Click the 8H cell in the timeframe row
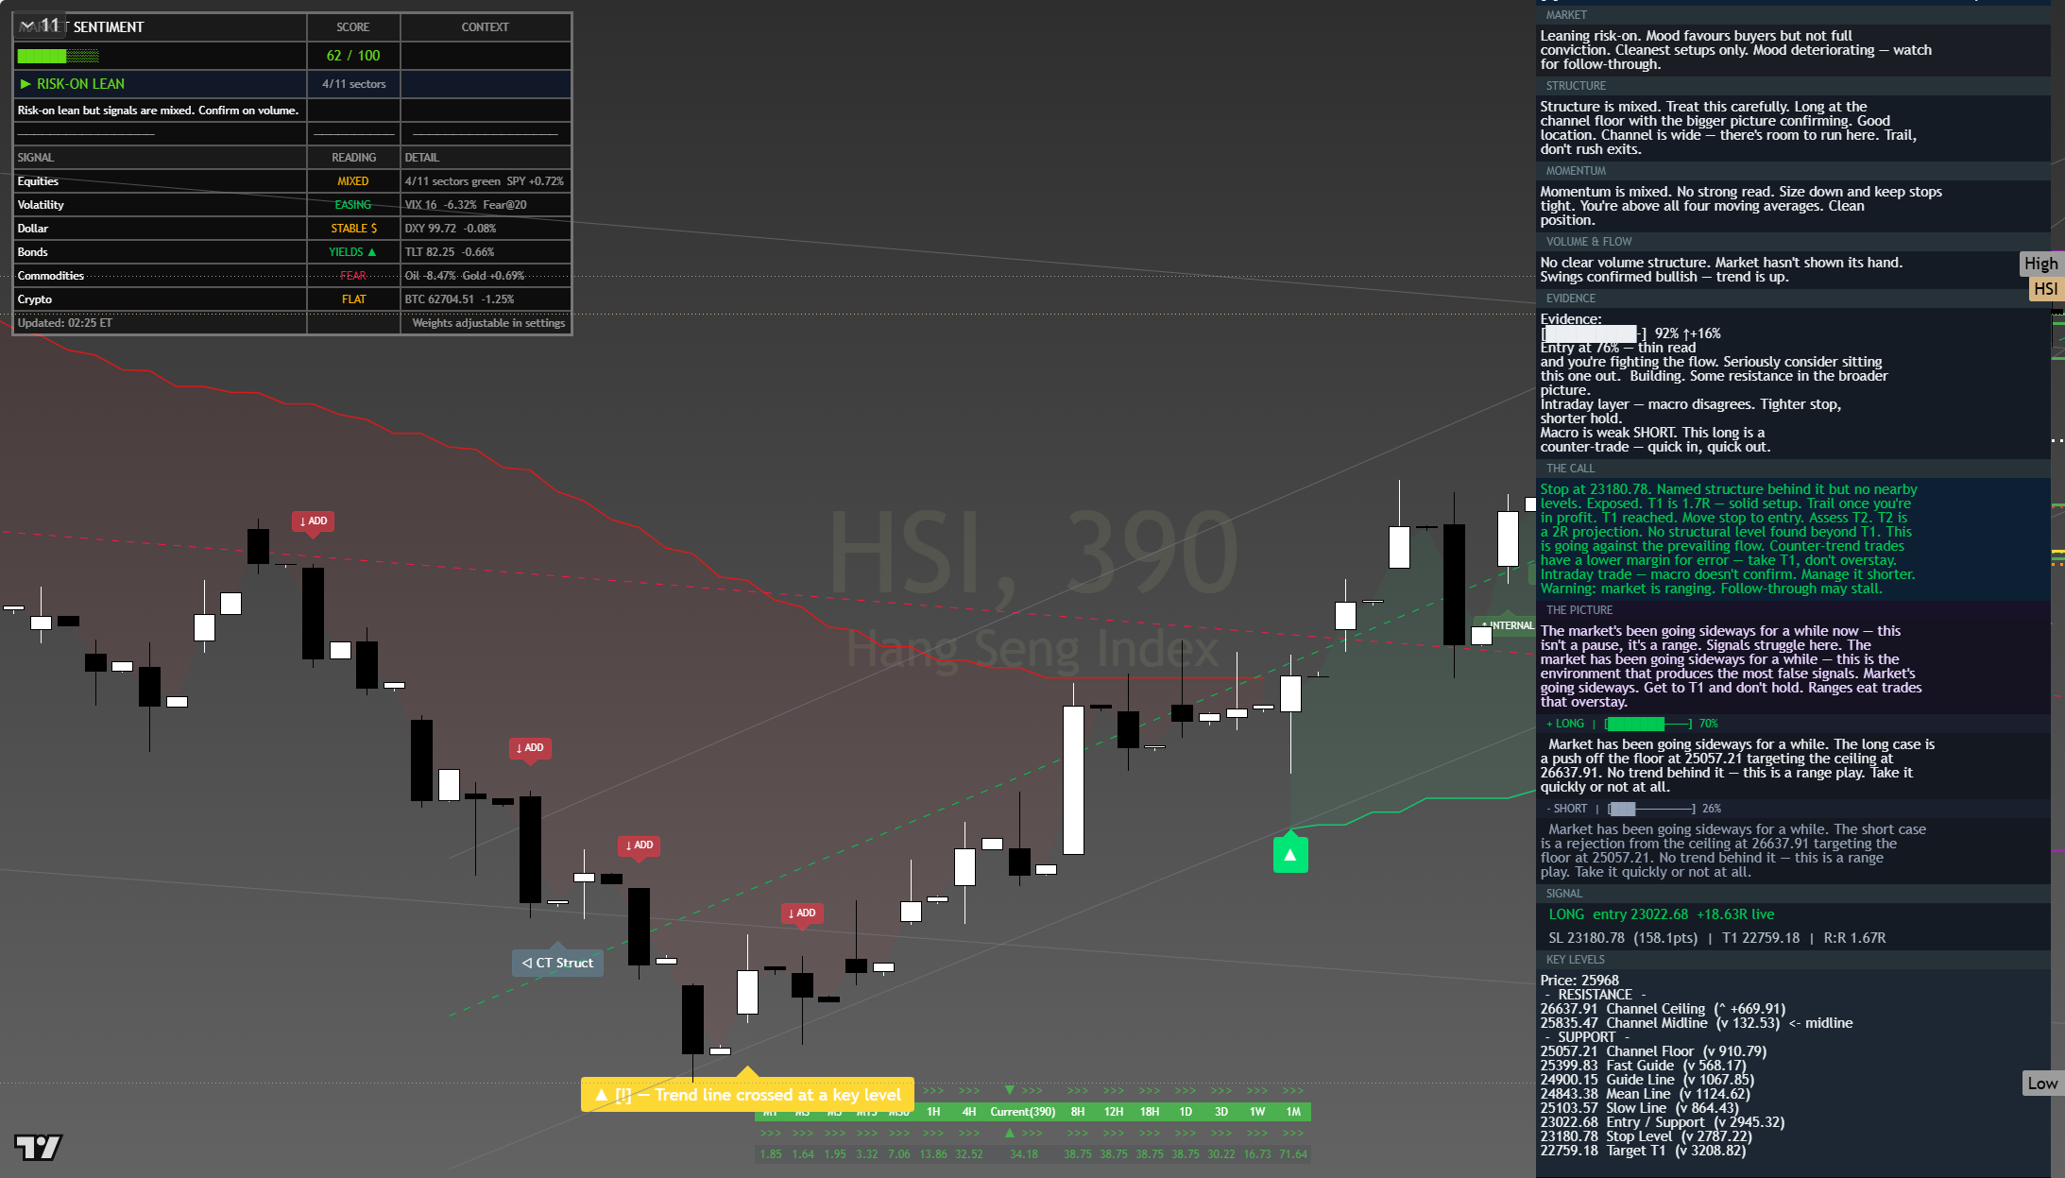 (x=1078, y=1112)
